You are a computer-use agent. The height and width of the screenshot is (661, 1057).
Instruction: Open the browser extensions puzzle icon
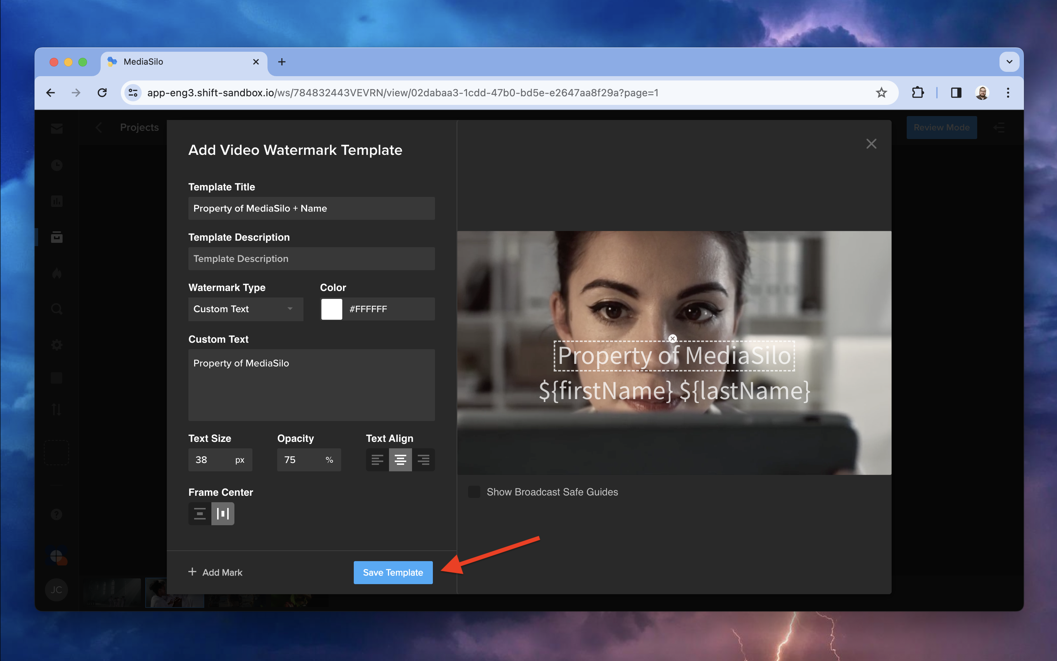click(918, 93)
